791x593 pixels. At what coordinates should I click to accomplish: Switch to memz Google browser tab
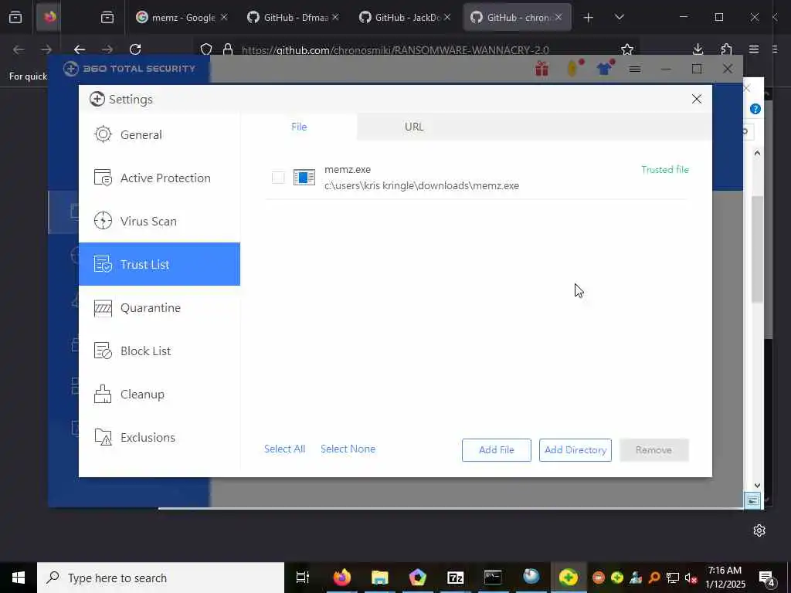(x=182, y=18)
